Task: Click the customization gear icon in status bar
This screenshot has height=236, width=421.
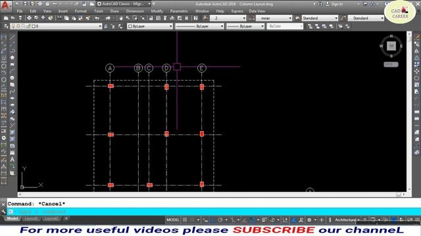Action: click(309, 220)
